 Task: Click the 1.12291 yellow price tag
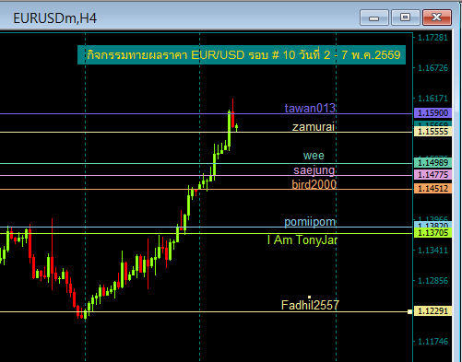pyautogui.click(x=432, y=310)
